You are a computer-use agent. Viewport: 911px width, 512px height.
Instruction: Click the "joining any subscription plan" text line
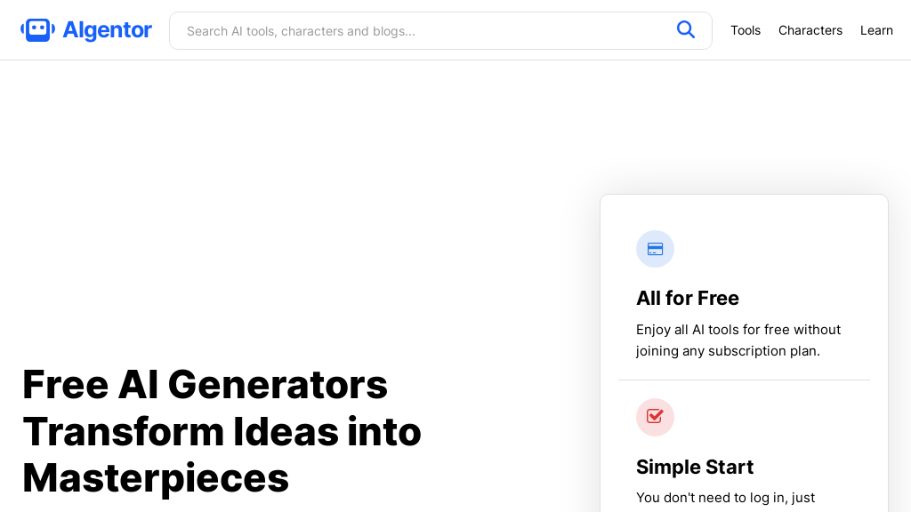tap(728, 351)
